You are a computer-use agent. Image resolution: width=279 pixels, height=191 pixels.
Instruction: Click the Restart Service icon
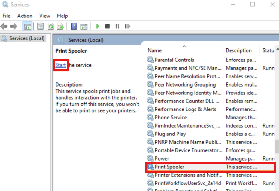128,26
